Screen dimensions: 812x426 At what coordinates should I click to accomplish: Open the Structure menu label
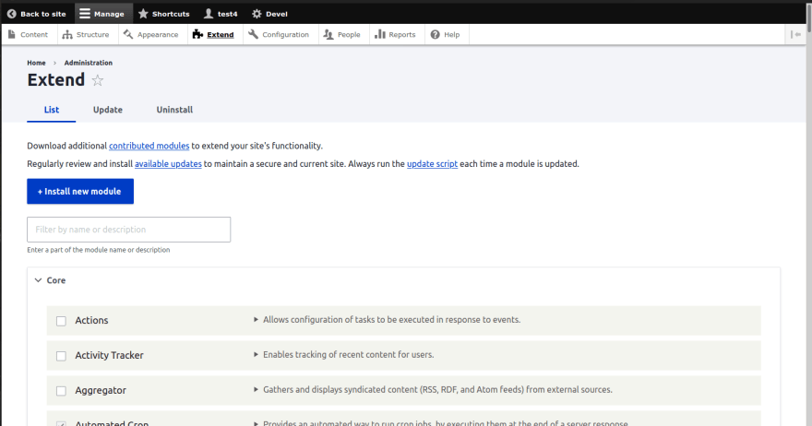(92, 35)
